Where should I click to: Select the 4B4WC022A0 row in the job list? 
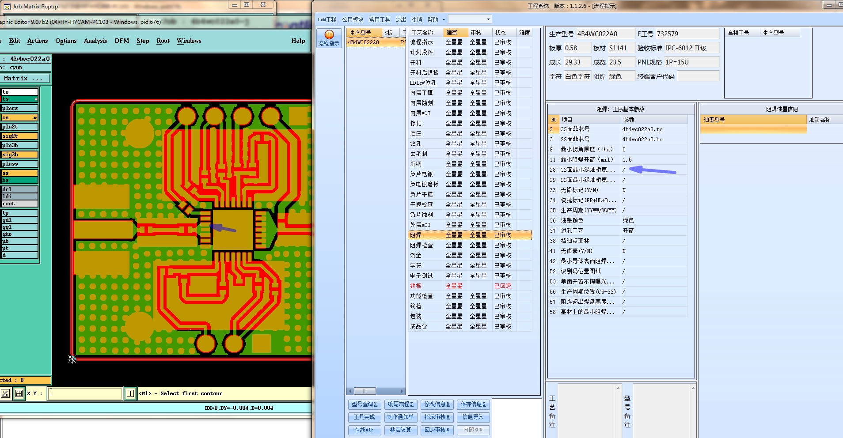[x=376, y=42]
